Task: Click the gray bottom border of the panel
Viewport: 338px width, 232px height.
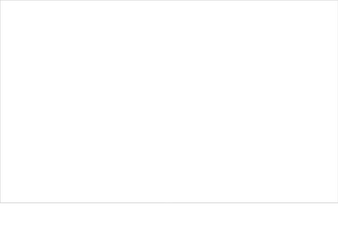Action: tap(169, 203)
